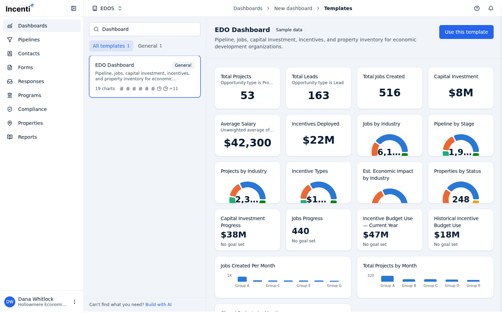502x313 pixels.
Task: Click the EDO Dashboard preview heading
Action: point(242,30)
